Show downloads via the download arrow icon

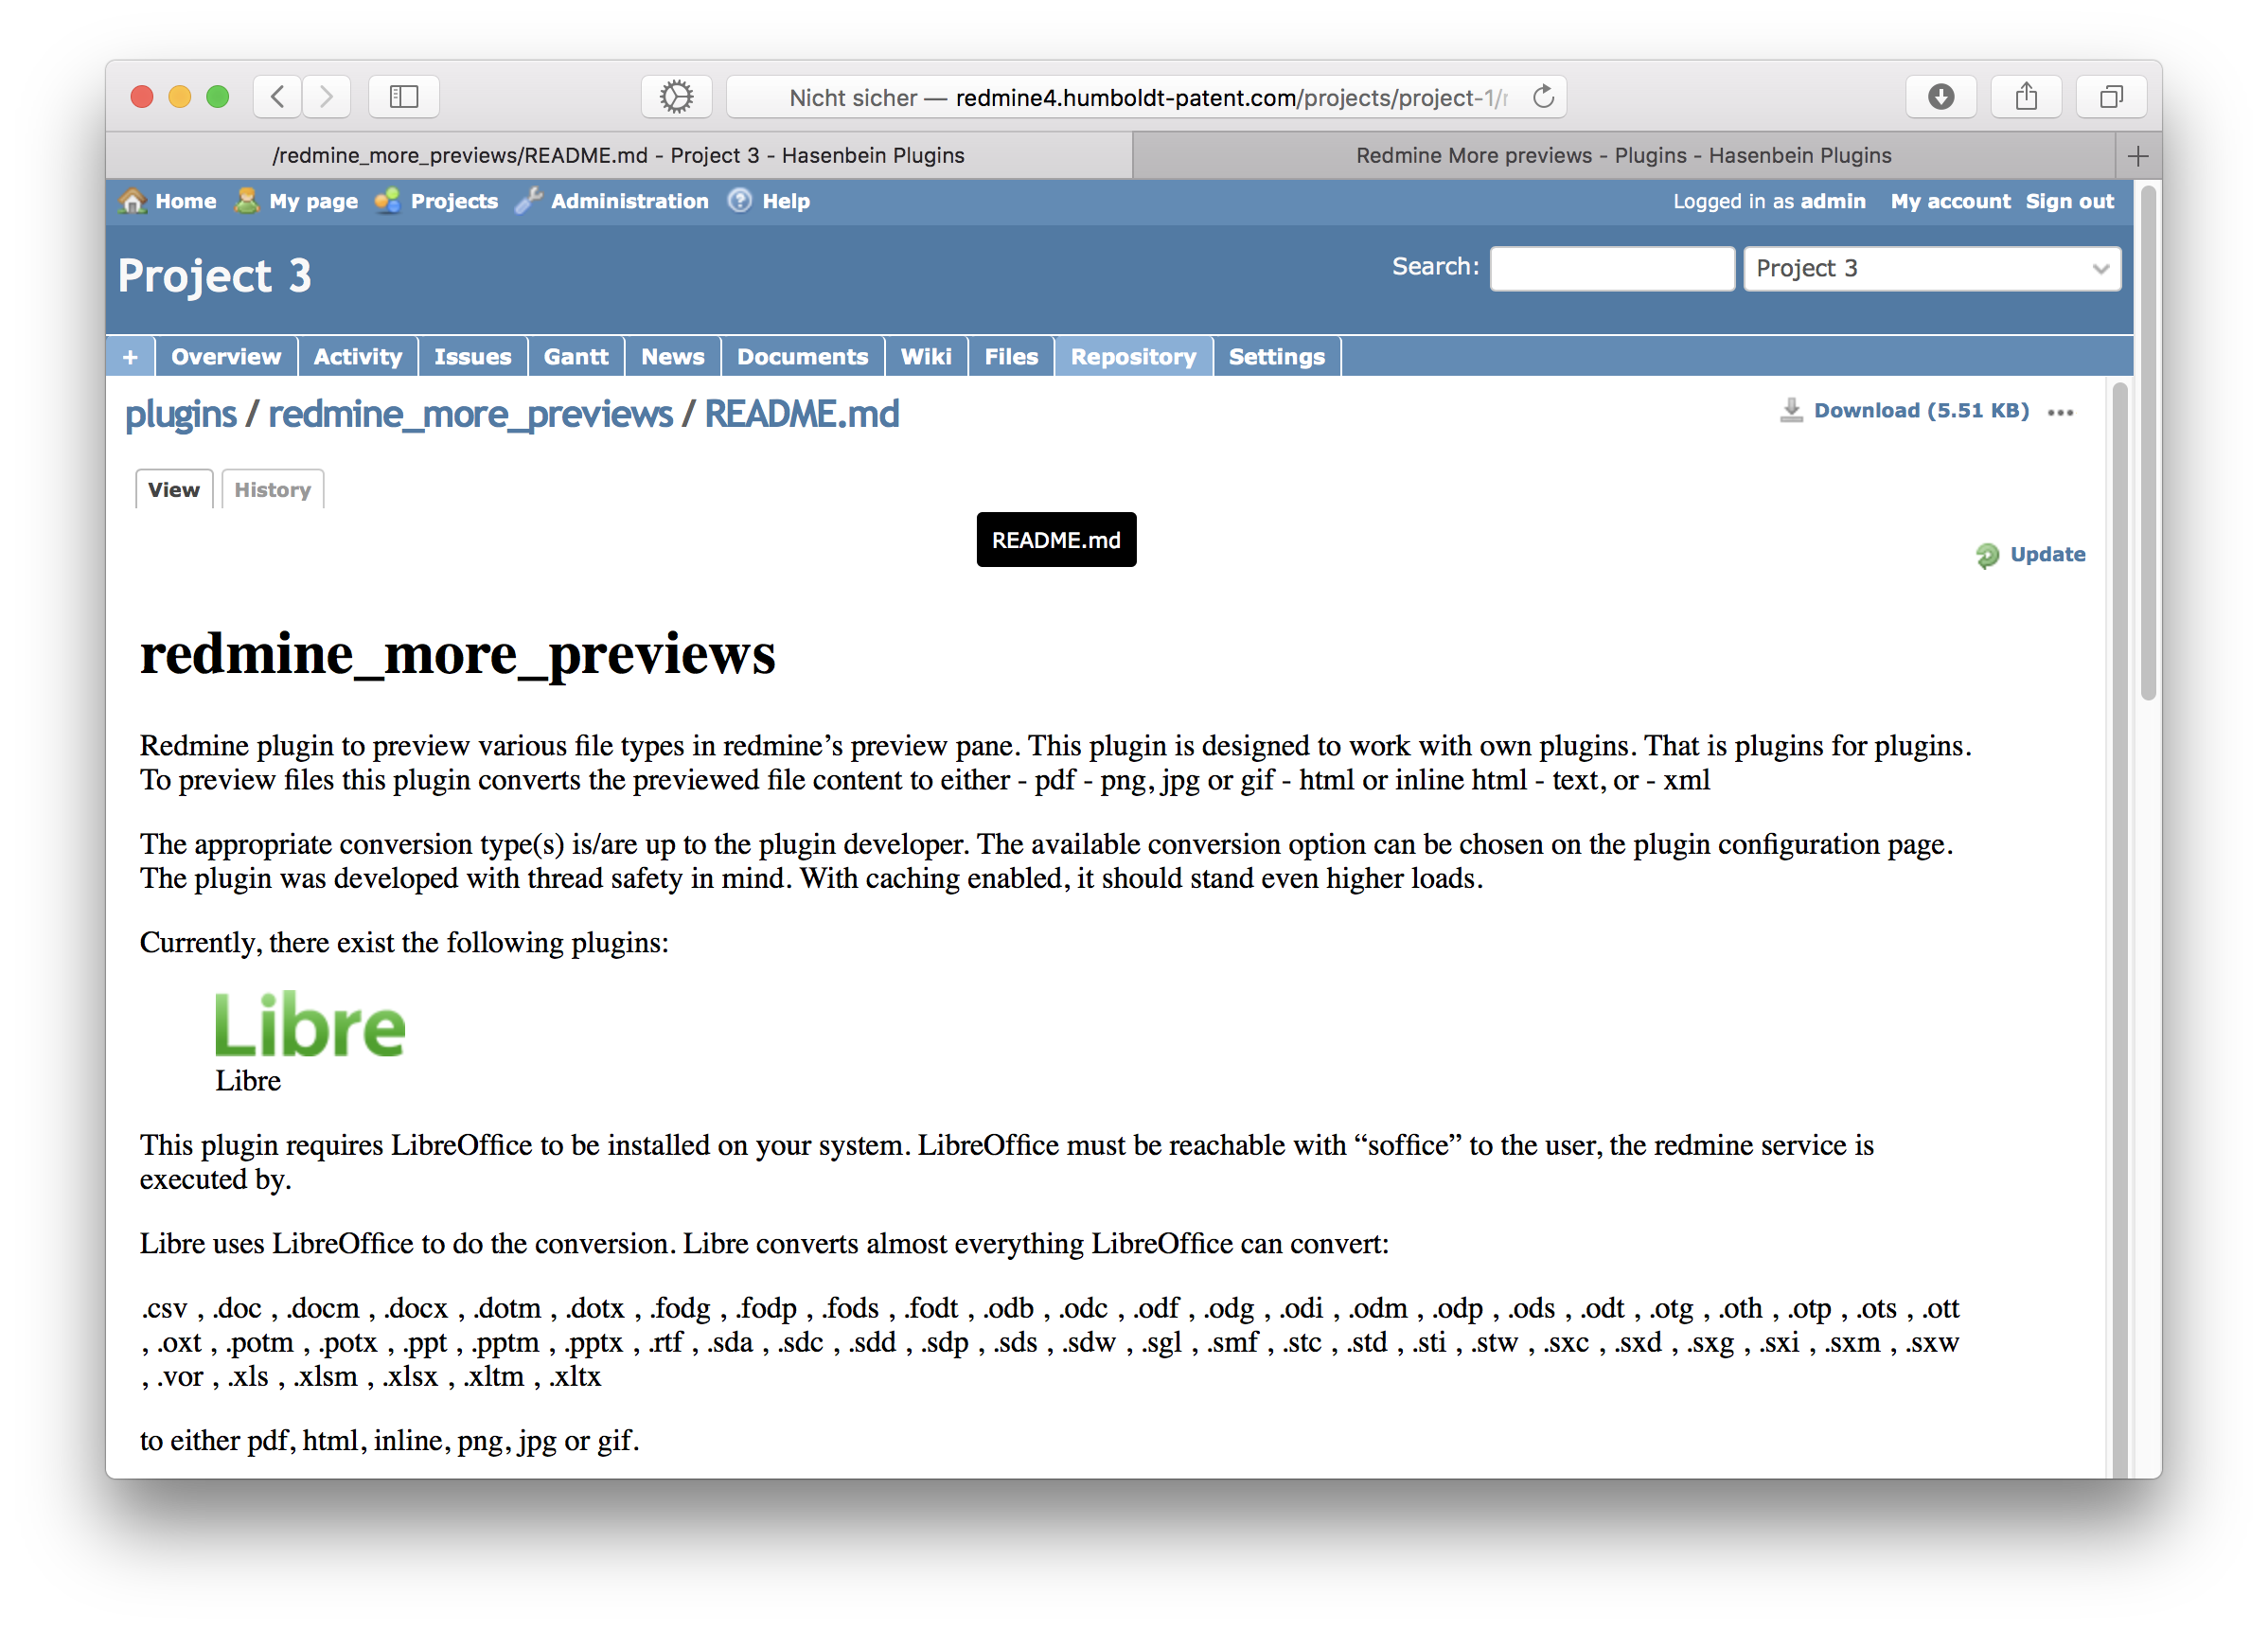point(1941,97)
